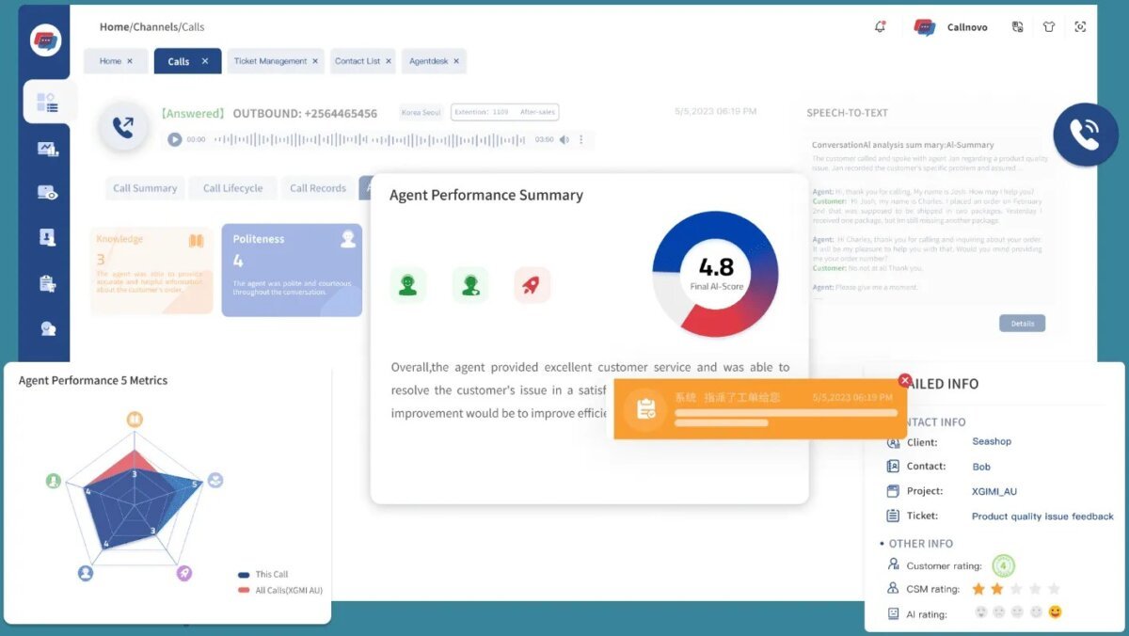Click the rocket icon in performance summary

[532, 286]
